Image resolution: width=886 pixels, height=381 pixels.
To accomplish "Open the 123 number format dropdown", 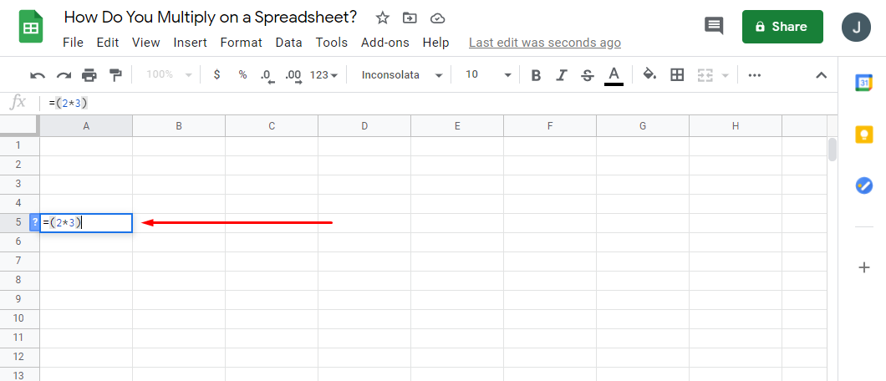I will 323,75.
